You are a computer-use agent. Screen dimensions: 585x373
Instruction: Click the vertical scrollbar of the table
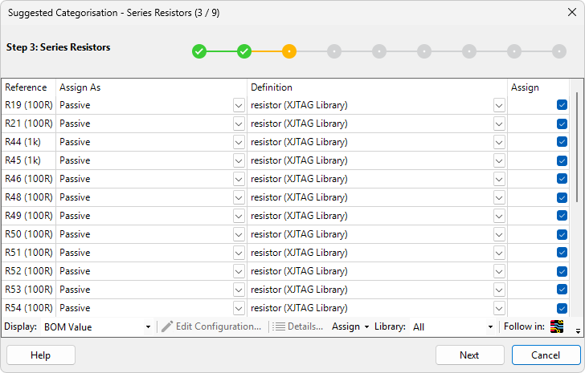click(577, 147)
